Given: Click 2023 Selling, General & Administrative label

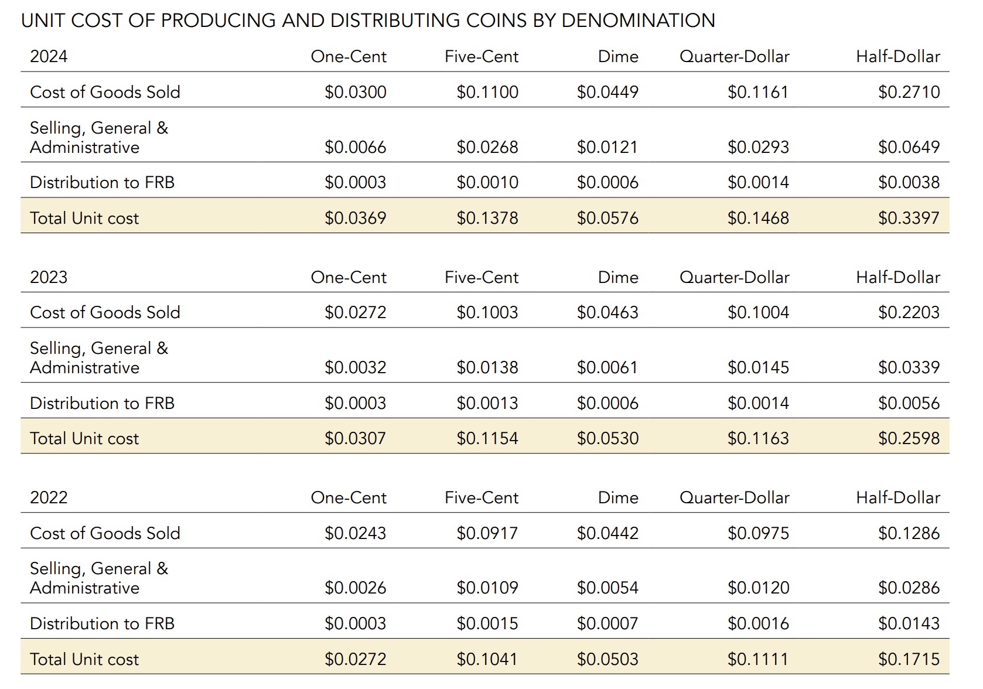Looking at the screenshot, I should (x=98, y=358).
